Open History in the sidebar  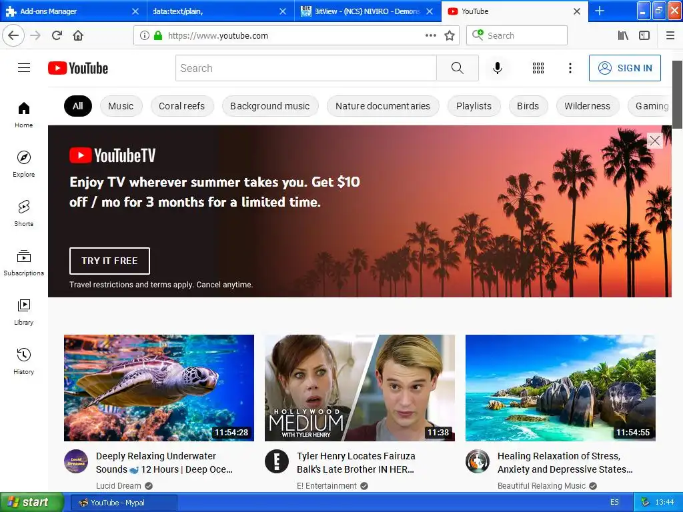point(24,361)
